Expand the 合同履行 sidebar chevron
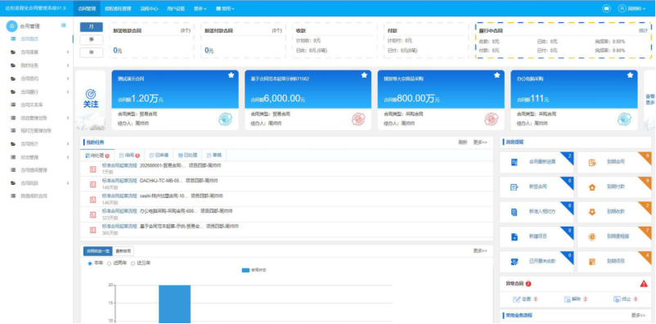656x324 pixels. (x=67, y=92)
